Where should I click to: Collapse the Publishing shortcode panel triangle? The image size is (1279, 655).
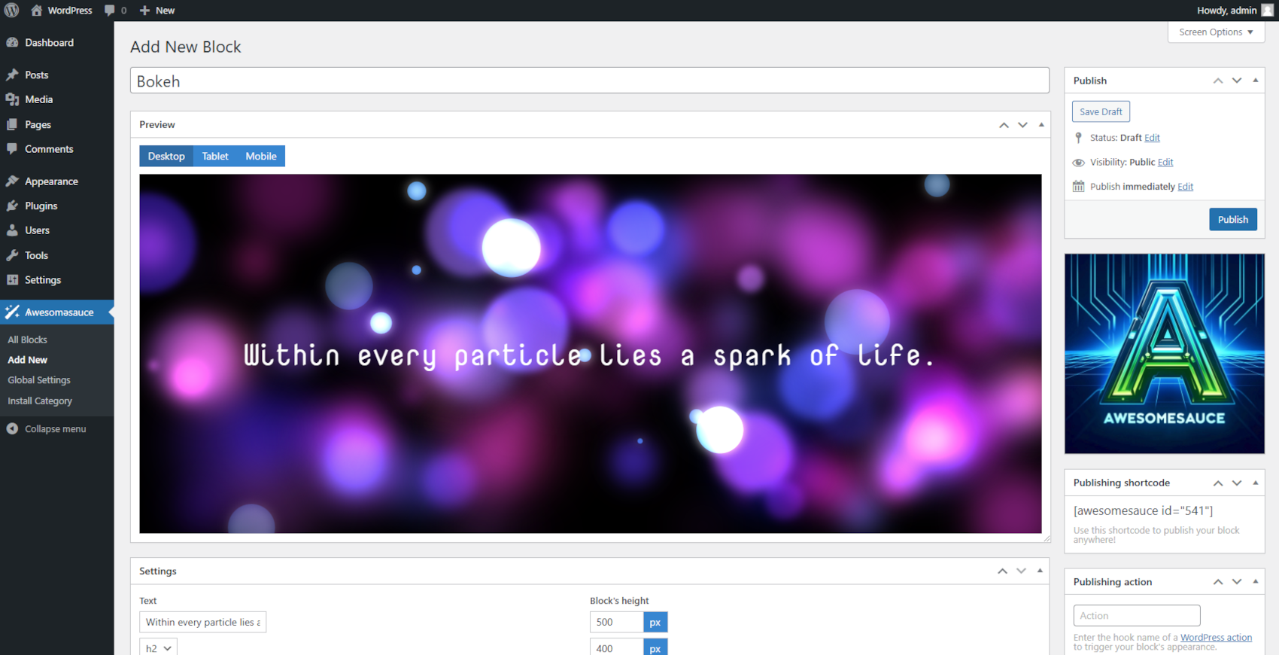tap(1256, 483)
